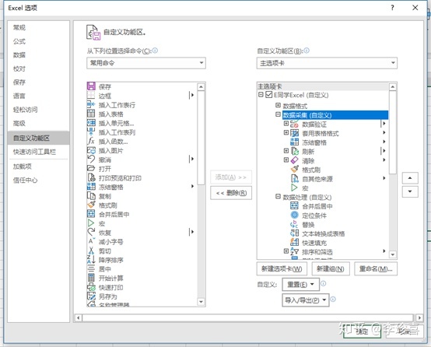This screenshot has width=431, height=347.
Task: Click the 边框 border icon
Action: [x=91, y=96]
